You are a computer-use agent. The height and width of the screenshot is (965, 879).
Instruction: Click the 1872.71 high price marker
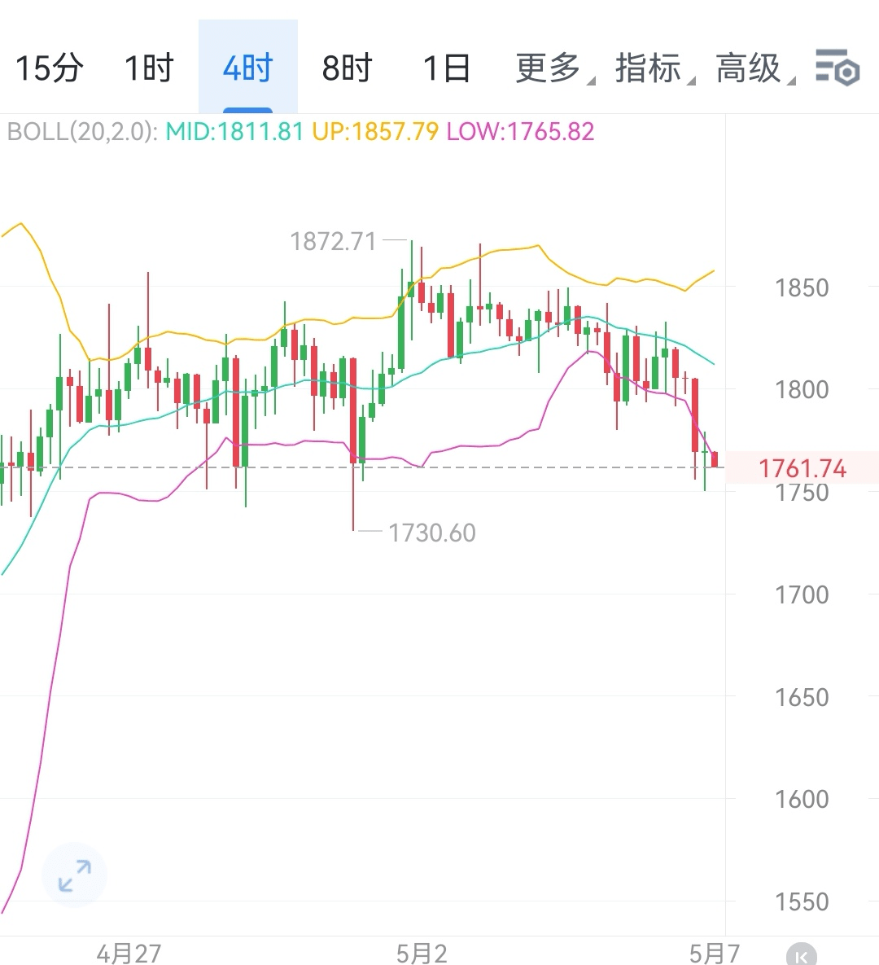pyautogui.click(x=333, y=241)
